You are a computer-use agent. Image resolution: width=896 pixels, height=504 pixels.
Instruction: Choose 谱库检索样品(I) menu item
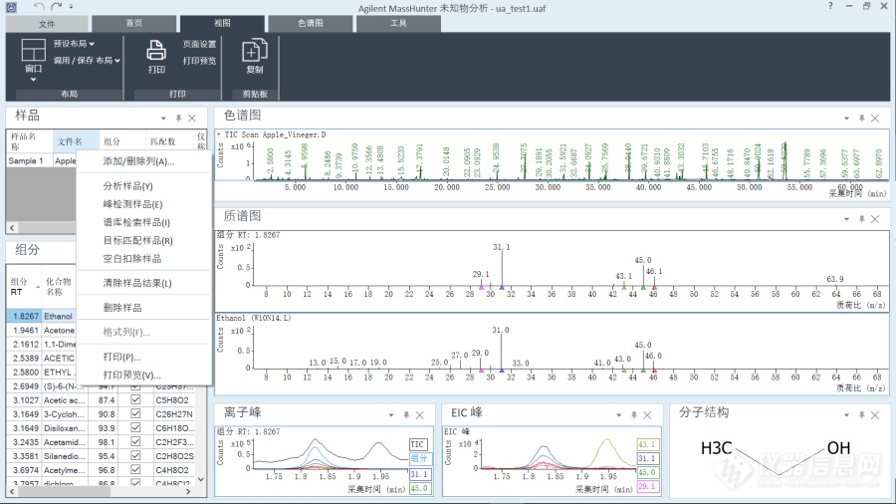point(144,222)
